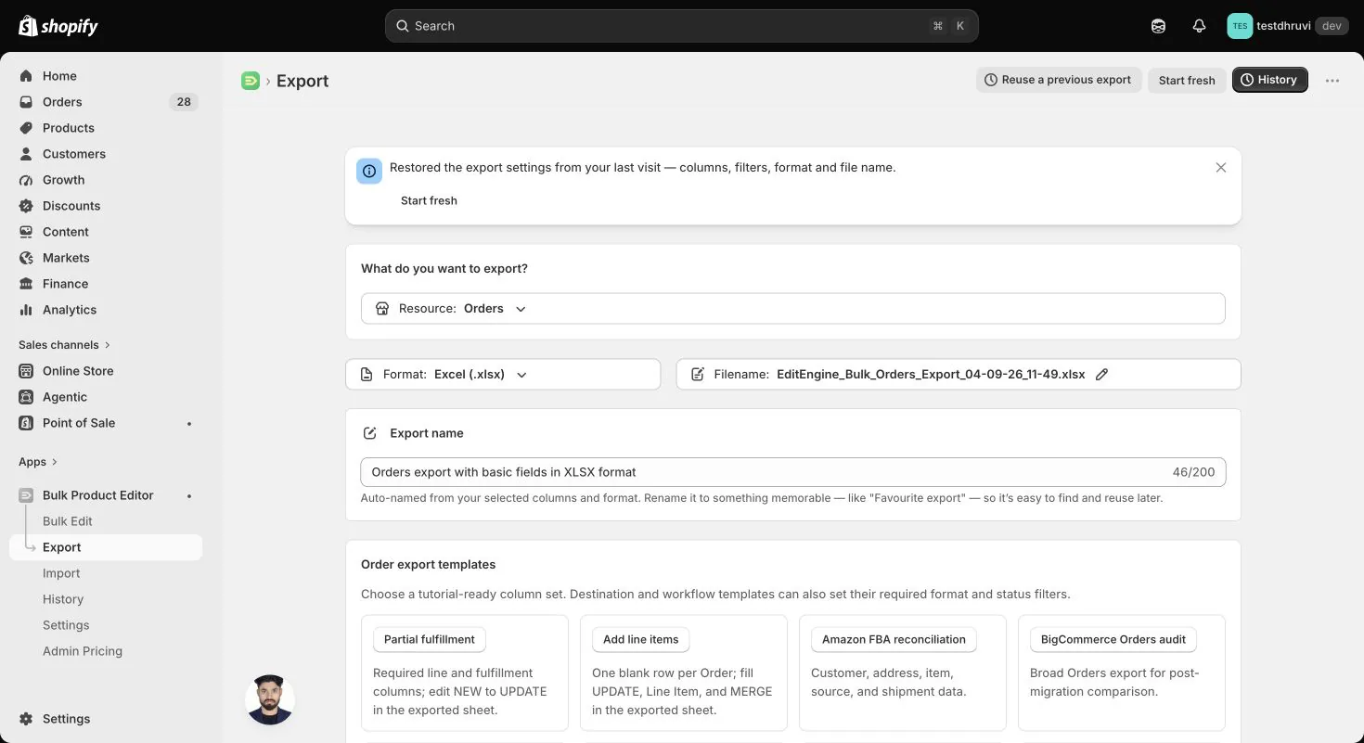Image resolution: width=1364 pixels, height=743 pixels.
Task: Click the Products tag icon
Action: click(x=26, y=128)
